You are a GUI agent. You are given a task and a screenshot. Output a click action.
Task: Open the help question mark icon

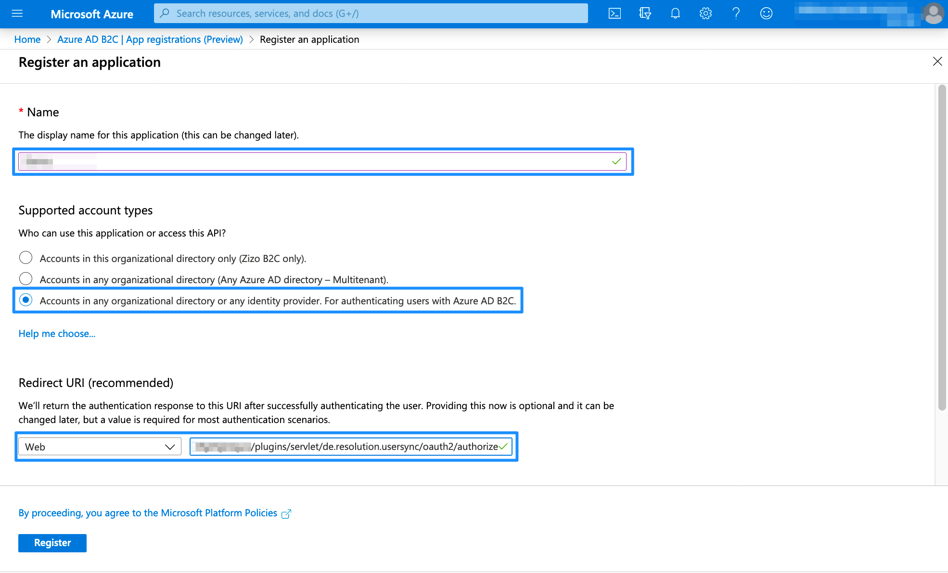click(736, 13)
